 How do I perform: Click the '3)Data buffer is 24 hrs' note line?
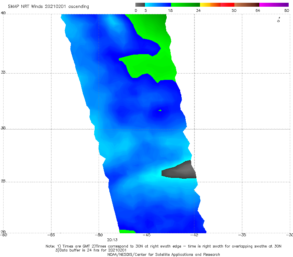coord(91,250)
